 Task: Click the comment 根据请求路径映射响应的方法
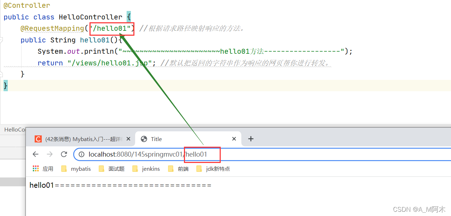tap(192, 28)
